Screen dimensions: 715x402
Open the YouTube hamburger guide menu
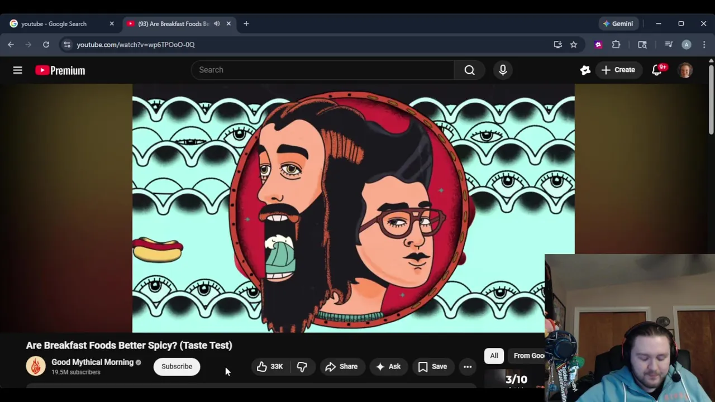point(17,70)
